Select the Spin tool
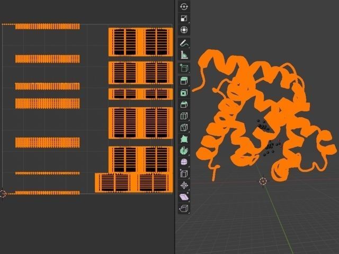Image resolution: width=339 pixels, height=254 pixels. point(184,151)
